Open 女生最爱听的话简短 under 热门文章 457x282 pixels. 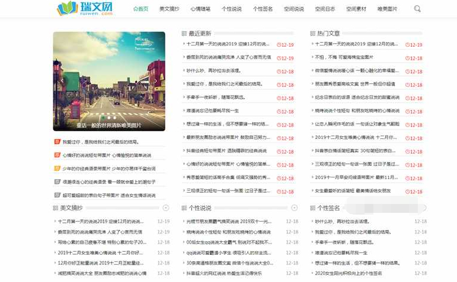(x=353, y=191)
